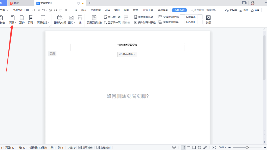Toggle 拼写检查 spell check in status bar
This screenshot has height=150, width=267.
tap(86, 147)
